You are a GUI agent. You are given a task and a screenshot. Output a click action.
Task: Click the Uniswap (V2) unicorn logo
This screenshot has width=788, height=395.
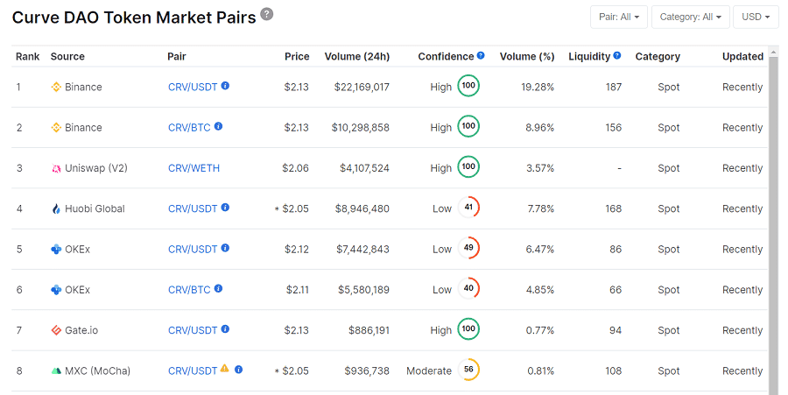[x=56, y=168]
